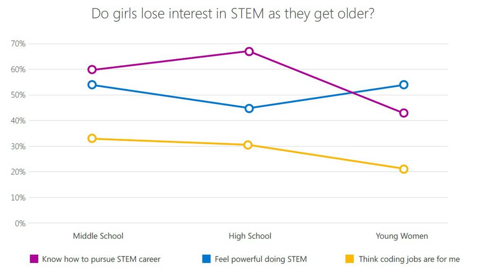The height and width of the screenshot is (277, 497).
Task: Click the purple legend color swatch
Action: [x=34, y=259]
